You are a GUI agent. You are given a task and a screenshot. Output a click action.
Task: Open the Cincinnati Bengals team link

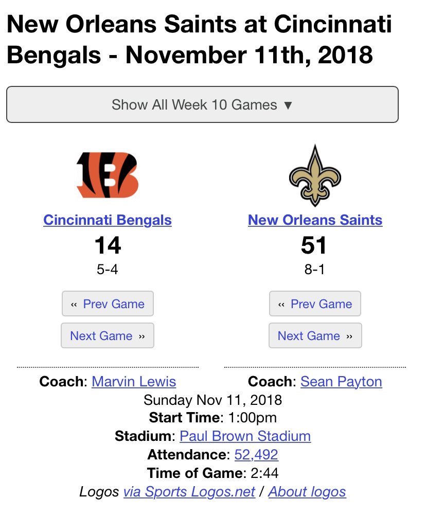coord(108,220)
